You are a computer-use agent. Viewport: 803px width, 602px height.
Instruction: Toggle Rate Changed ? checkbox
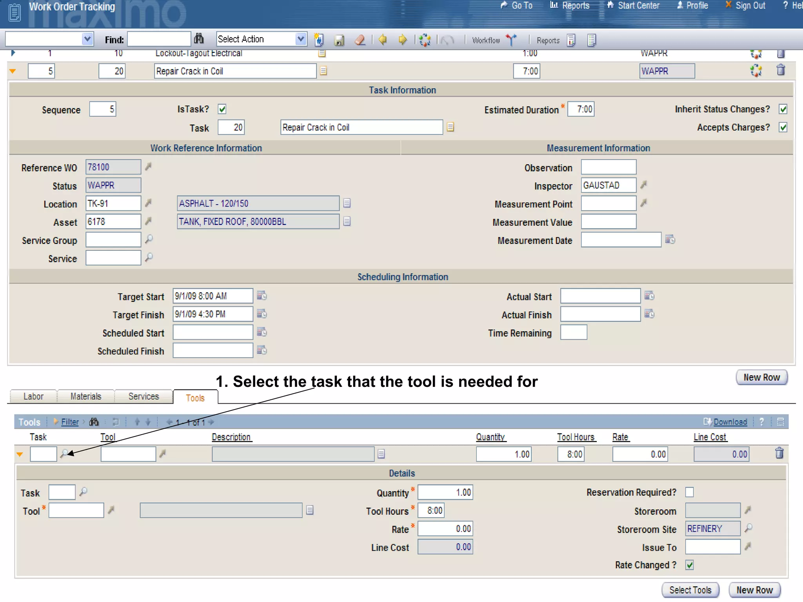tap(690, 565)
